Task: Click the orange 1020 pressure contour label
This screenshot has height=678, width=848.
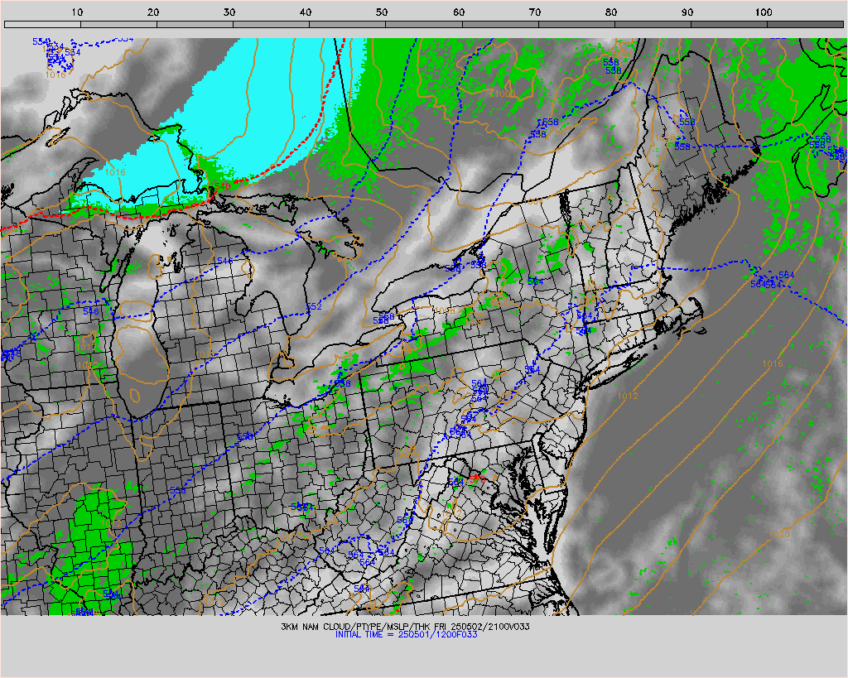Action: point(779,534)
